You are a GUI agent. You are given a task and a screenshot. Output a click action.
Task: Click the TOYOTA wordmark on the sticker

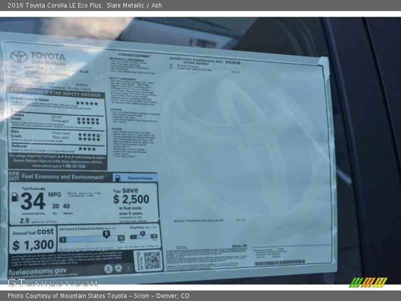tap(48, 56)
